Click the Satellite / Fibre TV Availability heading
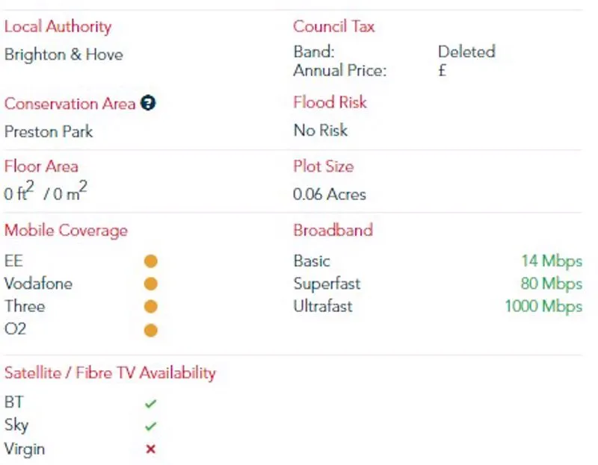 pyautogui.click(x=110, y=373)
